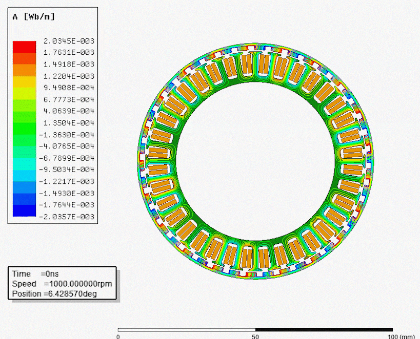Click the scale bar label '50'

click(x=255, y=336)
